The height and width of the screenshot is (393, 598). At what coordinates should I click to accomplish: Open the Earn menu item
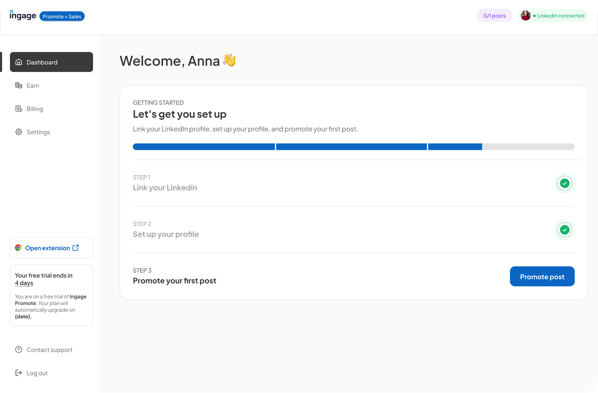tap(51, 85)
